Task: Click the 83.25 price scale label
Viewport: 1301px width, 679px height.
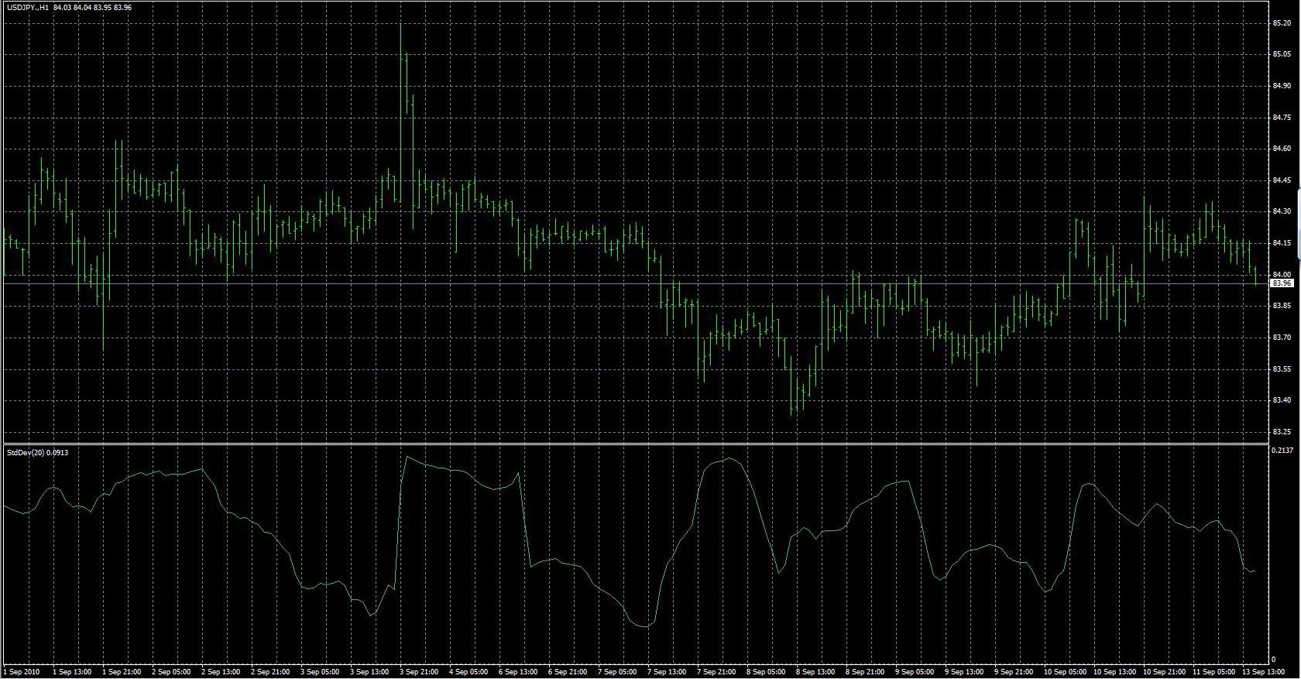Action: tap(1282, 432)
